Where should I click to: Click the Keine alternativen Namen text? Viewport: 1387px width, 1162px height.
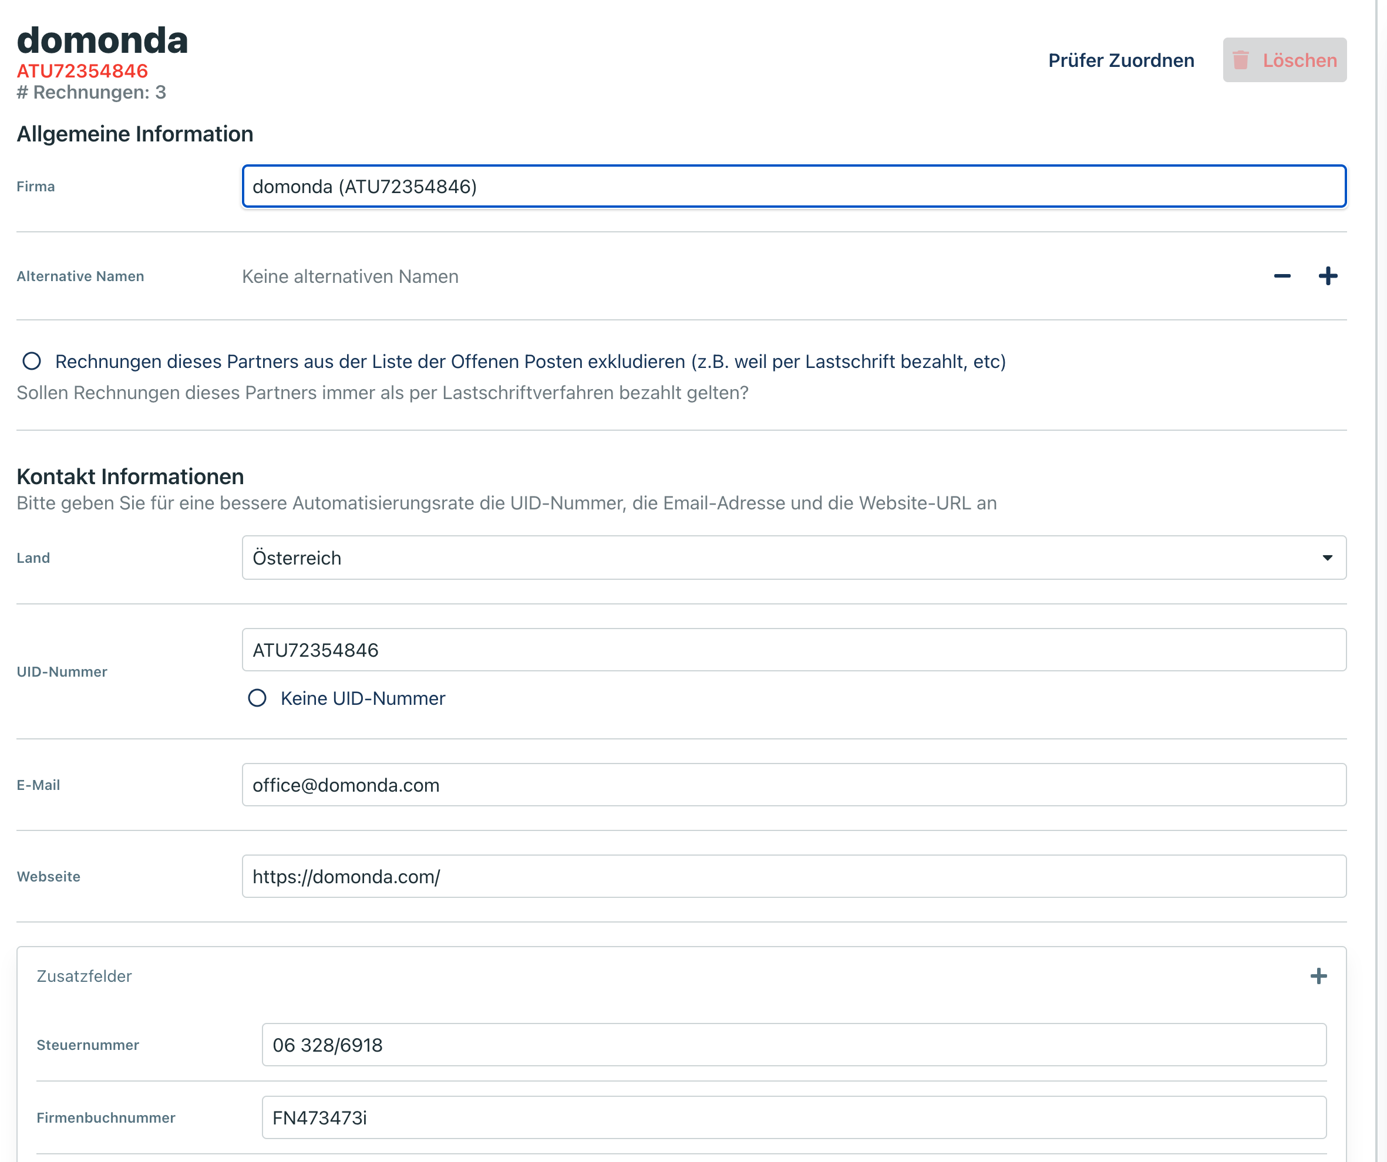pyautogui.click(x=350, y=276)
